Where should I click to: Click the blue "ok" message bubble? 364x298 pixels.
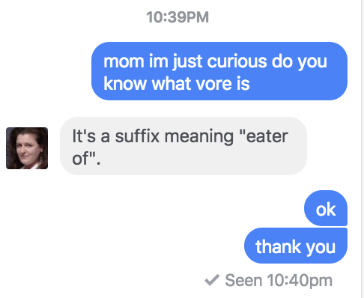point(326,208)
